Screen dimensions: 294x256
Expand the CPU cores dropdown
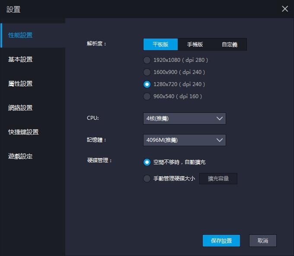pos(184,118)
